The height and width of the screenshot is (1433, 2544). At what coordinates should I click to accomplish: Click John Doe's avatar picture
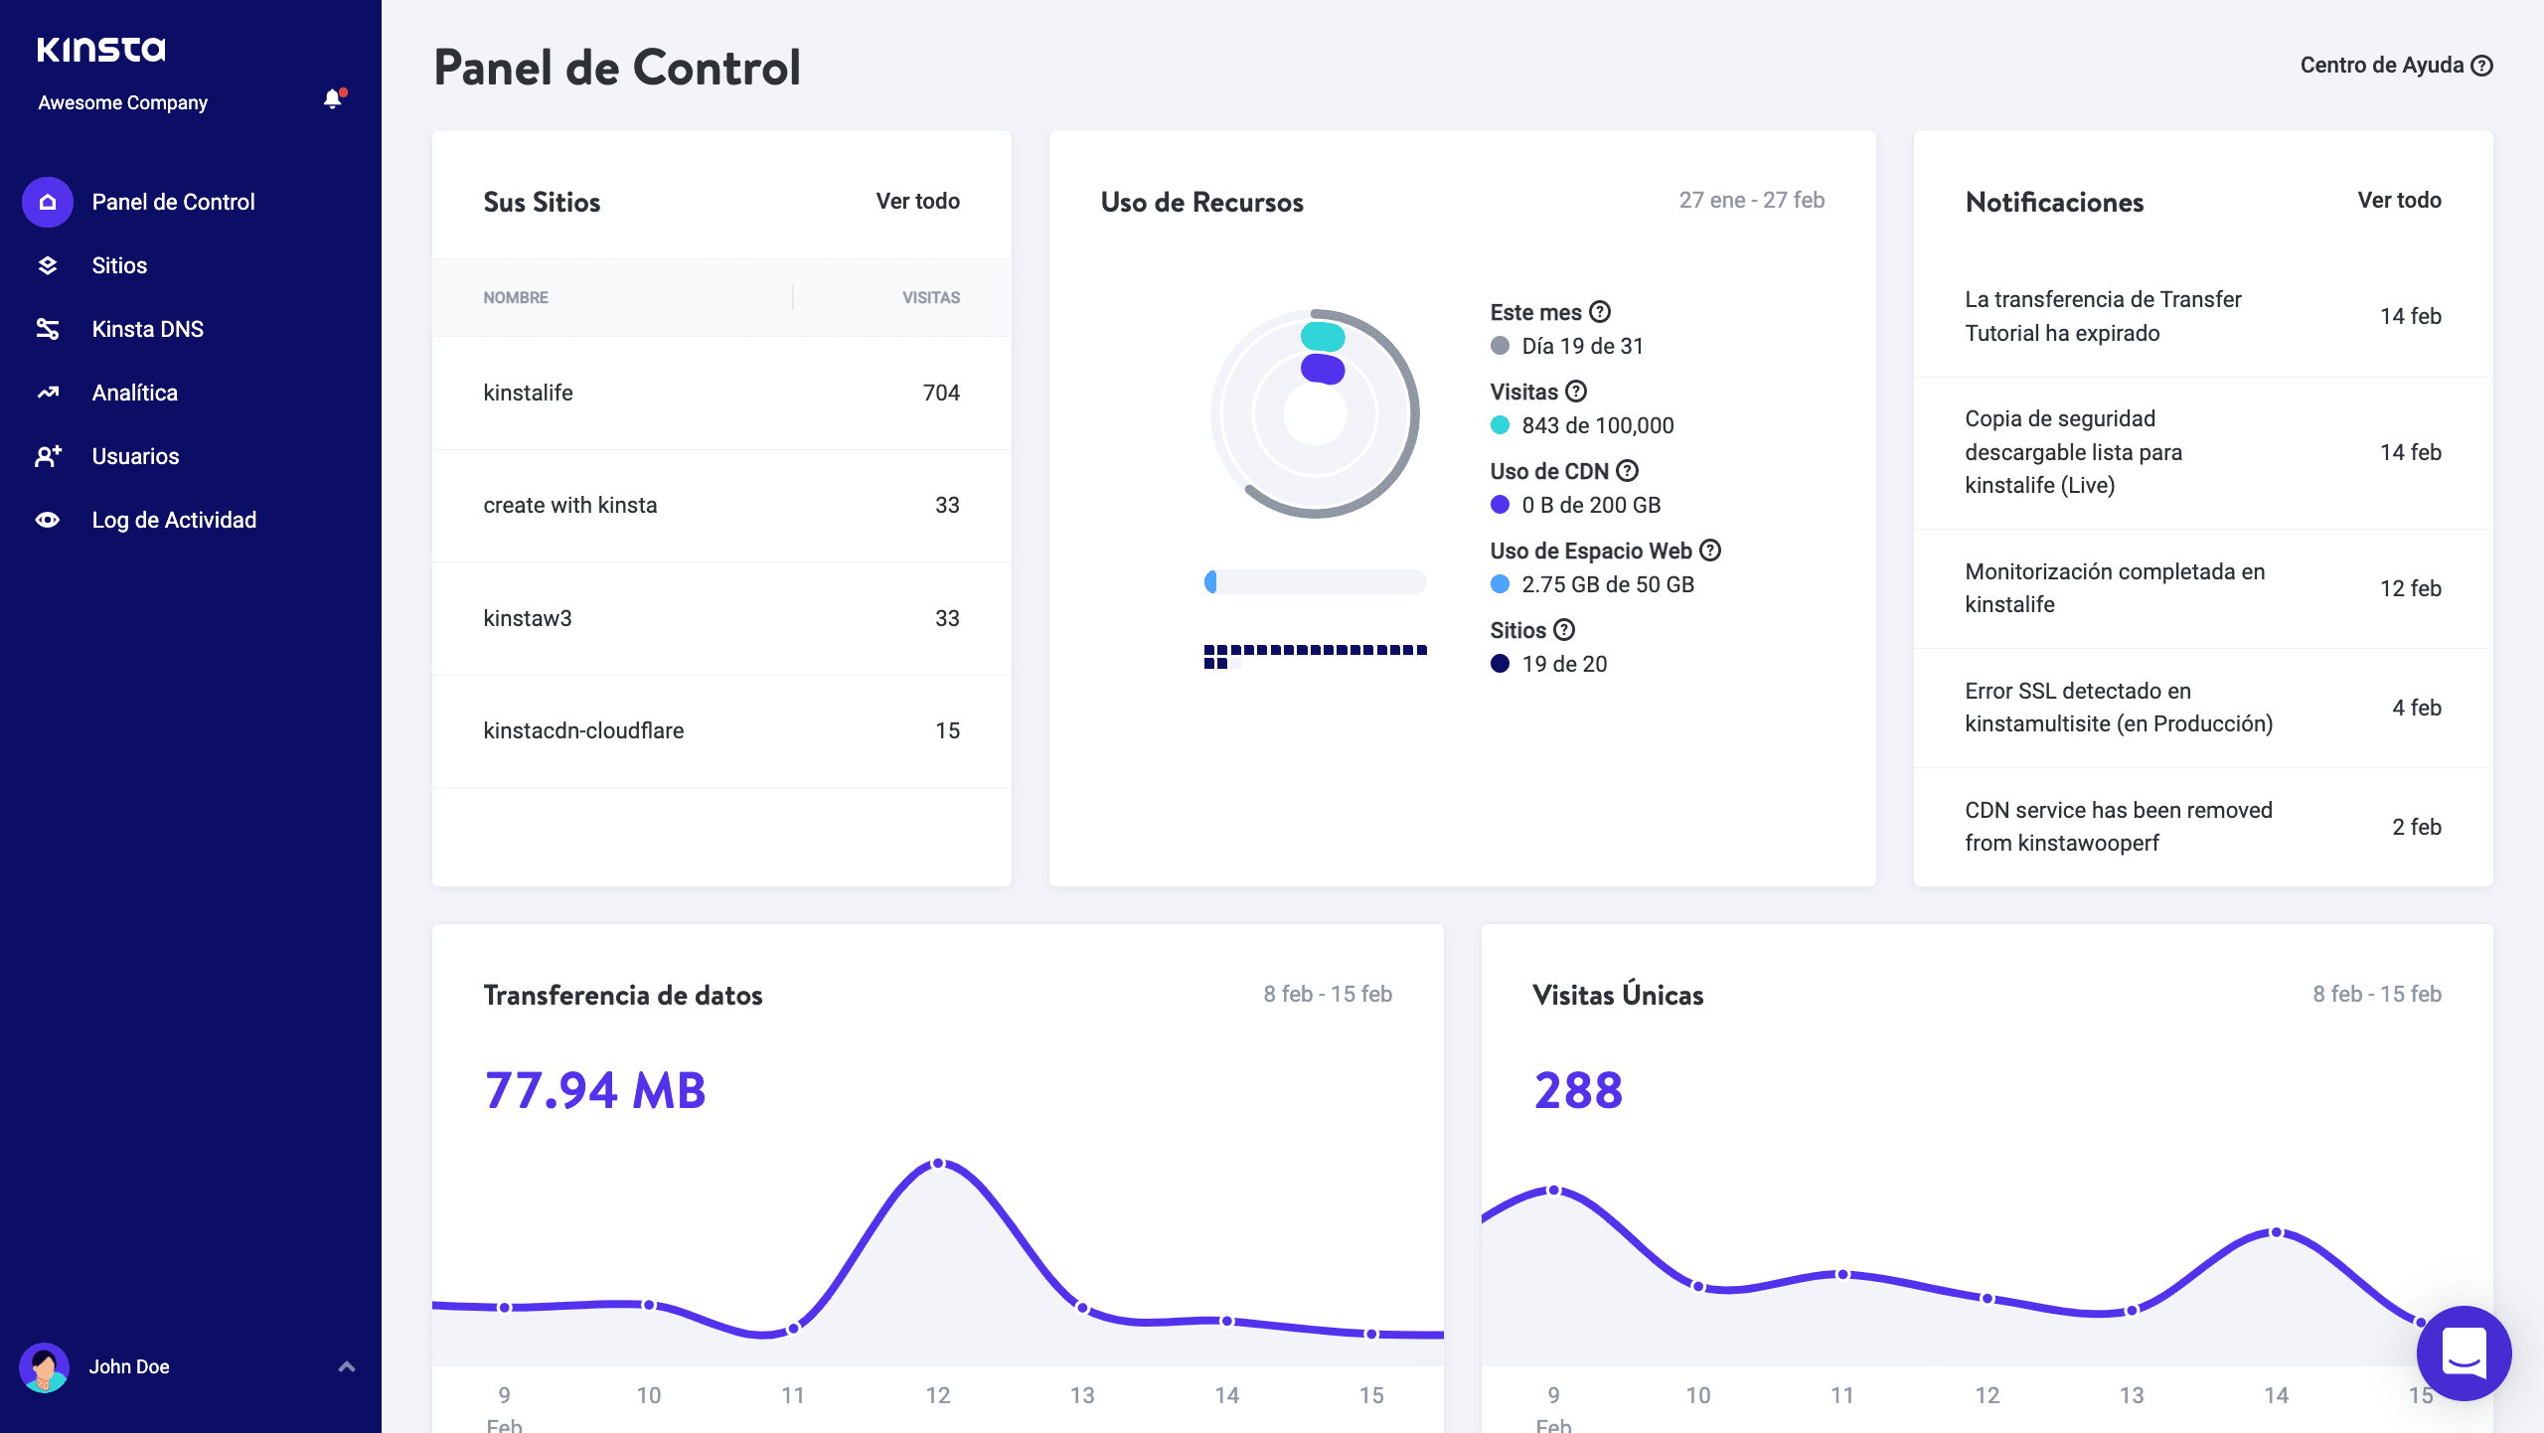tap(44, 1367)
